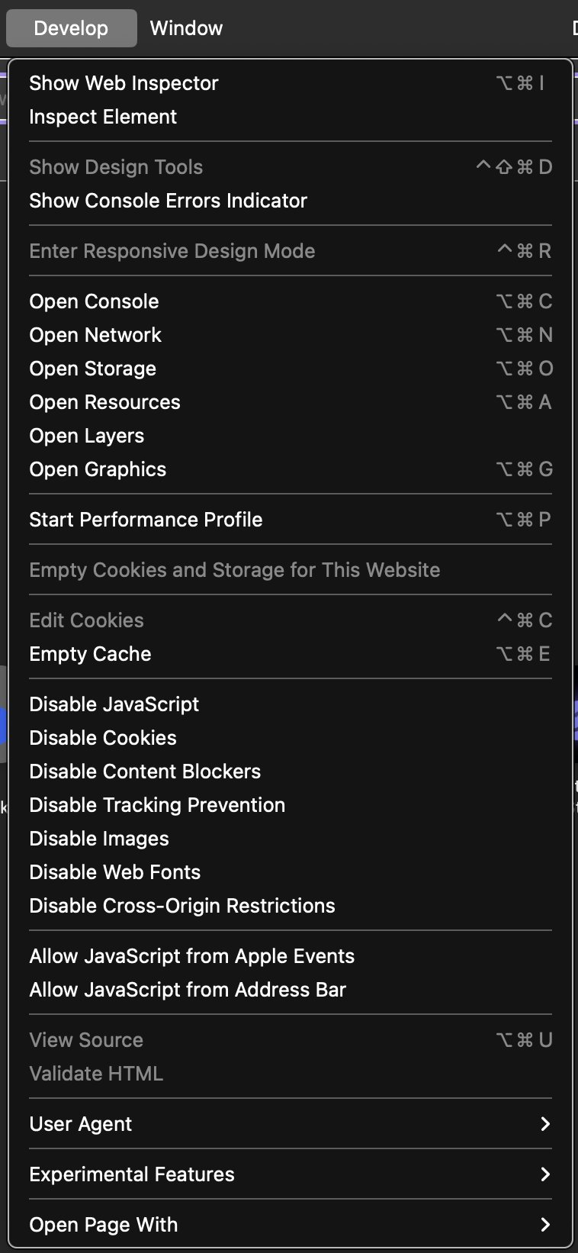Choose Open Resources menu entry

click(x=104, y=402)
